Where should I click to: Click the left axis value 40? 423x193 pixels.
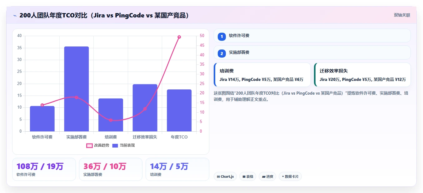(x=19, y=36)
